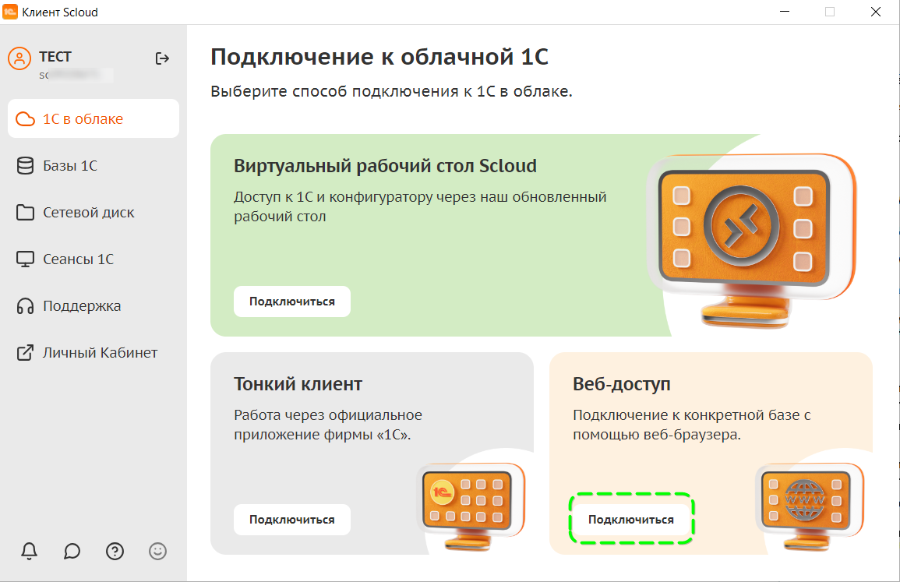
Task: Click the Подключение к конкретной базе description
Action: click(692, 425)
